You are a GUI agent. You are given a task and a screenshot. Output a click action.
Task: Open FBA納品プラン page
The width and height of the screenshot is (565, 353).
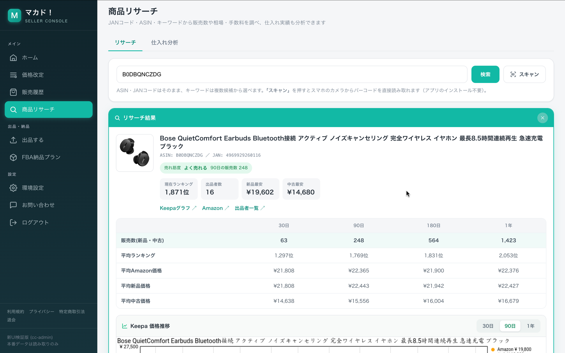coord(49,157)
